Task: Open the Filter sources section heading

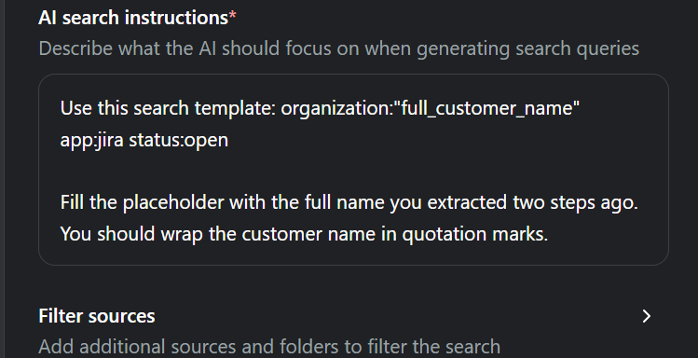Action: [x=97, y=316]
